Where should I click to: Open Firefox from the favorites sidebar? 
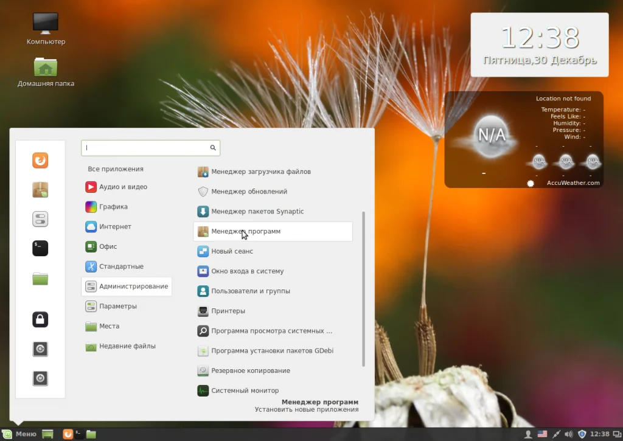[x=40, y=161]
